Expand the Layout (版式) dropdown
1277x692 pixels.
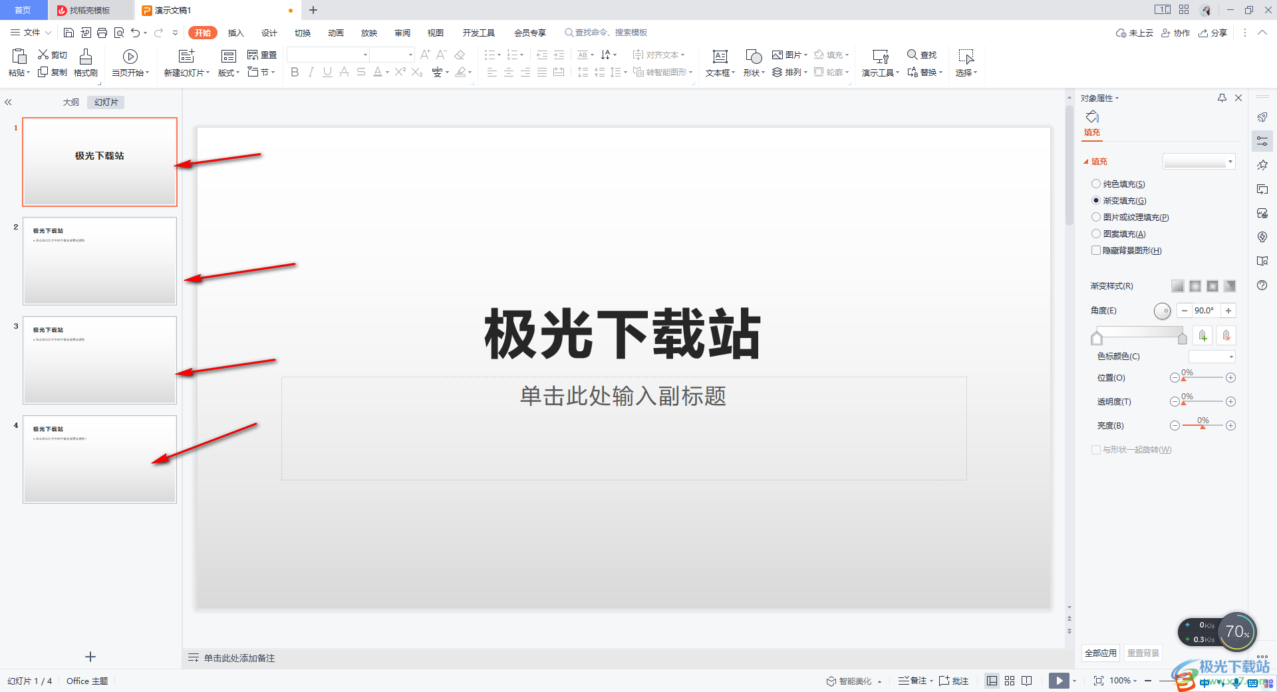pos(229,73)
